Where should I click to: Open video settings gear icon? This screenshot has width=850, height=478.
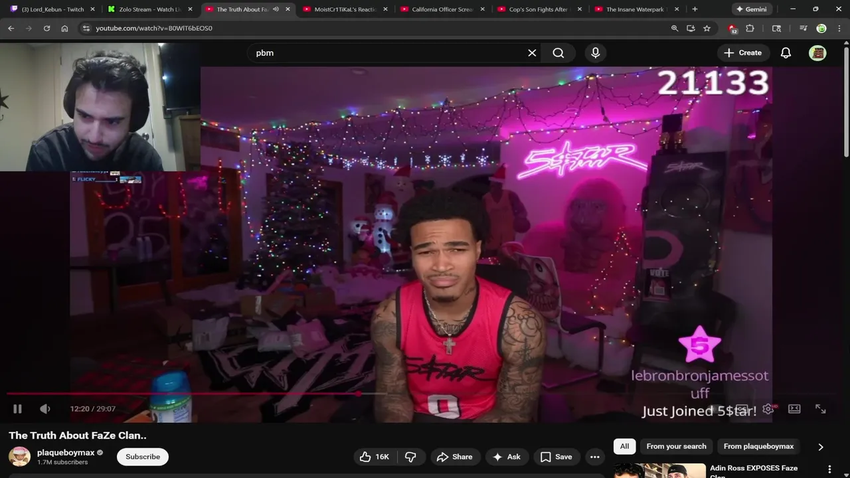(x=768, y=409)
